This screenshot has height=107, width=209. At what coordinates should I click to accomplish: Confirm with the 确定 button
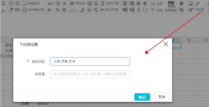pyautogui.click(x=142, y=97)
